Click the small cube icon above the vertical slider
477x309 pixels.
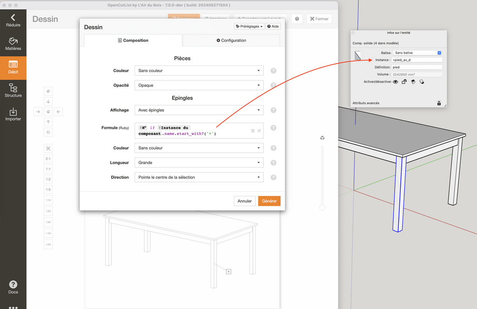(x=322, y=138)
